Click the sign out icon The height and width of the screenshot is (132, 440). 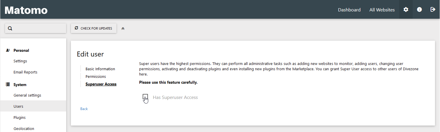(433, 10)
